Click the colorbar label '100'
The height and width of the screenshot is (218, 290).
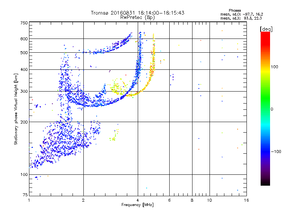274,67
